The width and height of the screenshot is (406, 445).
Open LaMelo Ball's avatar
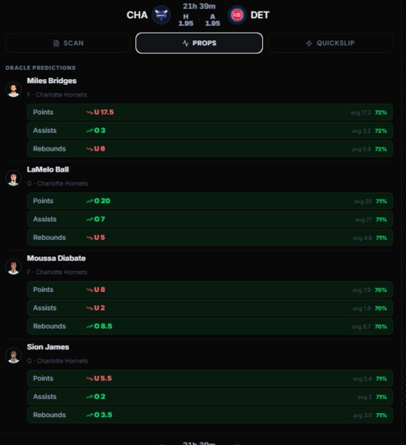pos(13,178)
